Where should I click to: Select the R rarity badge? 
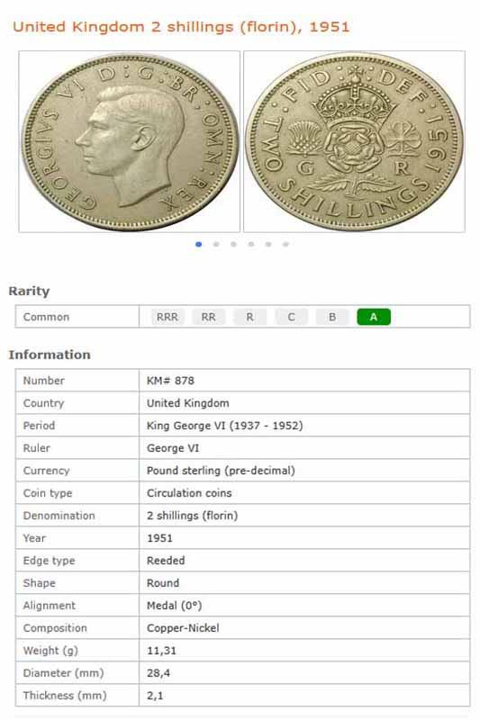[x=249, y=317]
